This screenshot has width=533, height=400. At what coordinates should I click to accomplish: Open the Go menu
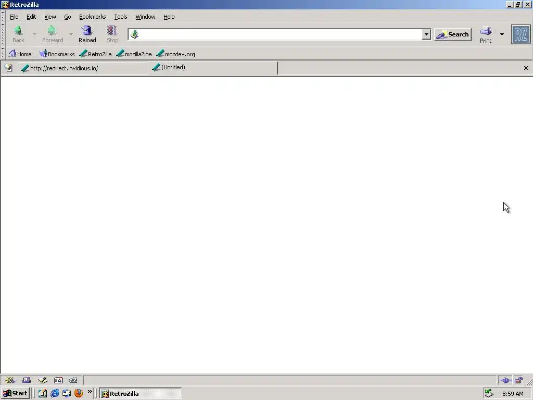(x=68, y=17)
